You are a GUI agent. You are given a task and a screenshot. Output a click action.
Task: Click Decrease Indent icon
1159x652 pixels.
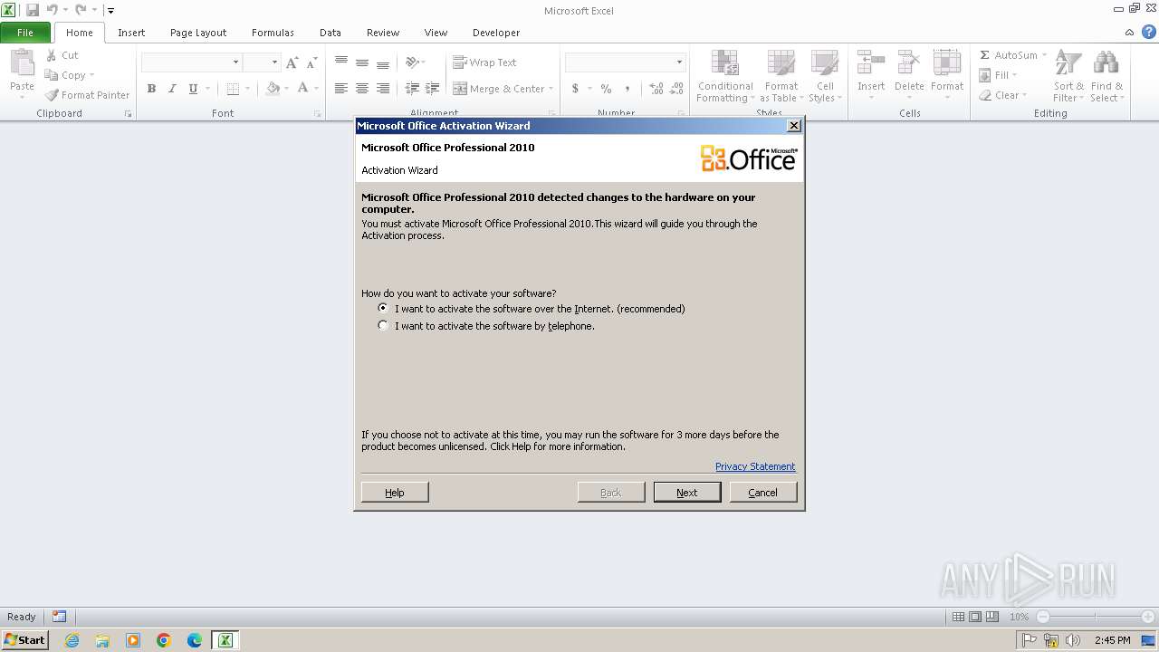click(x=412, y=89)
